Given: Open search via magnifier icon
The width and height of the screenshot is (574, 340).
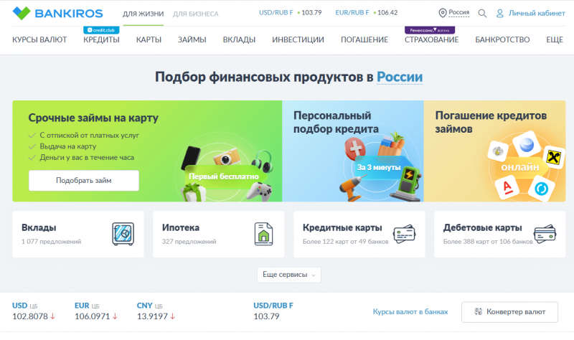Looking at the screenshot, I should pos(482,13).
